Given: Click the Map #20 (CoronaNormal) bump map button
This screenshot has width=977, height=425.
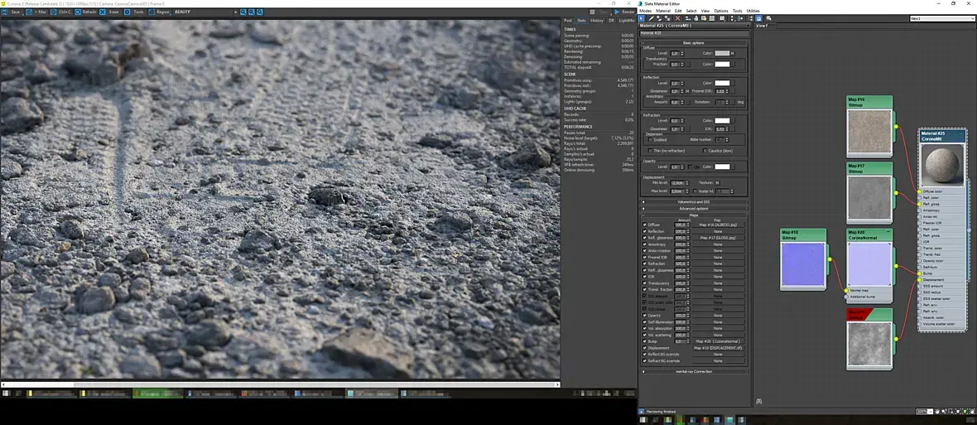Looking at the screenshot, I should tap(717, 341).
